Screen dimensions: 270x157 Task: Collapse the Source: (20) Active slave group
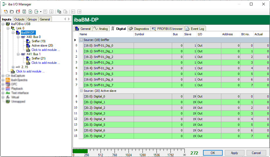pyautogui.click(x=81, y=91)
